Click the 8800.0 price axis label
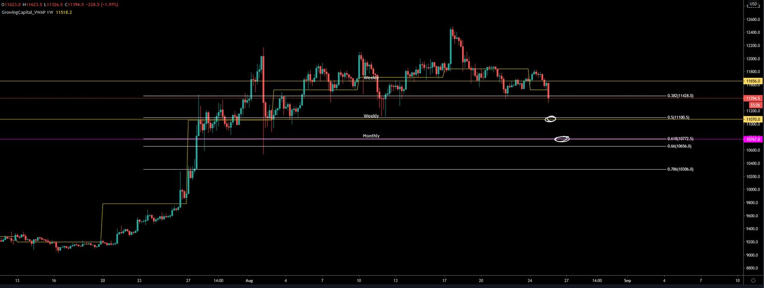 tap(753, 268)
